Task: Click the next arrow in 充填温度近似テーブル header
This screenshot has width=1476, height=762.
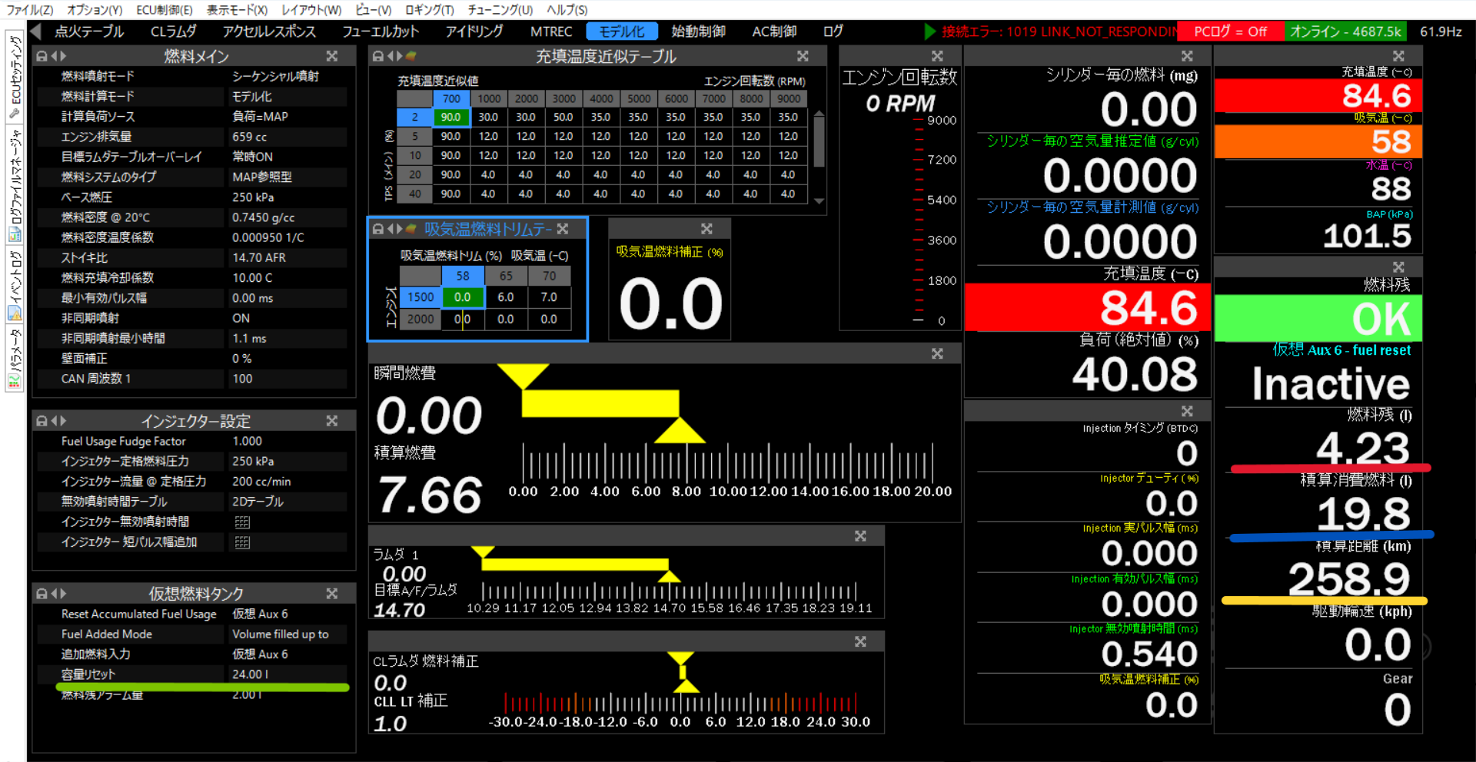Action: coord(398,56)
